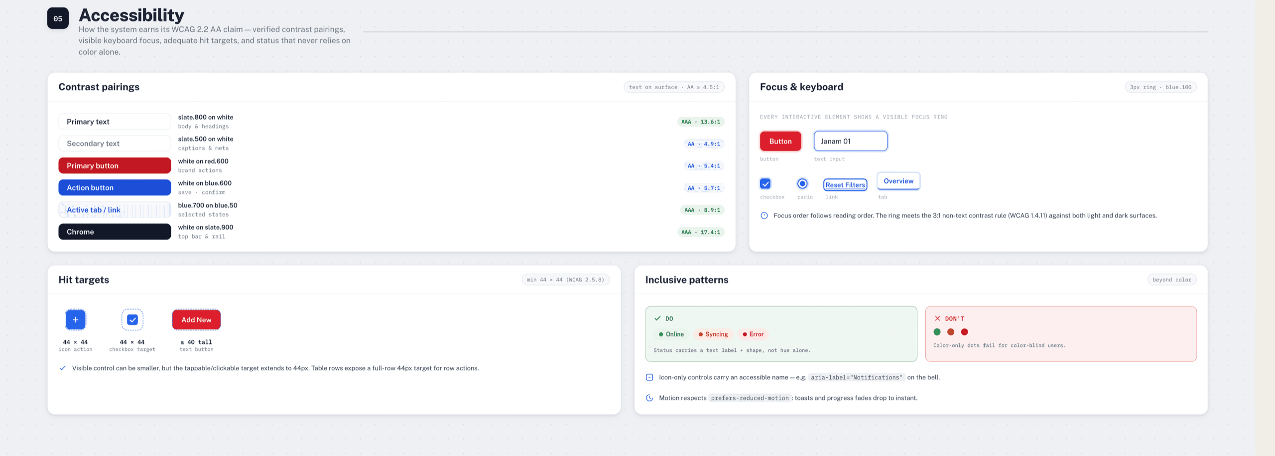Click the focused red Button sample

click(x=780, y=141)
